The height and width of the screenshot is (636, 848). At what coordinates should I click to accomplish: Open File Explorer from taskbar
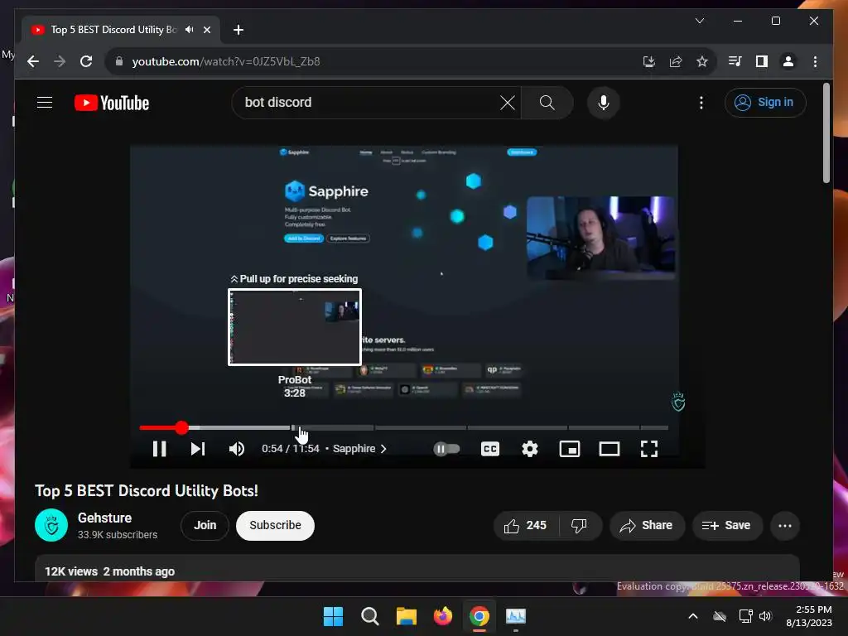[x=407, y=616]
